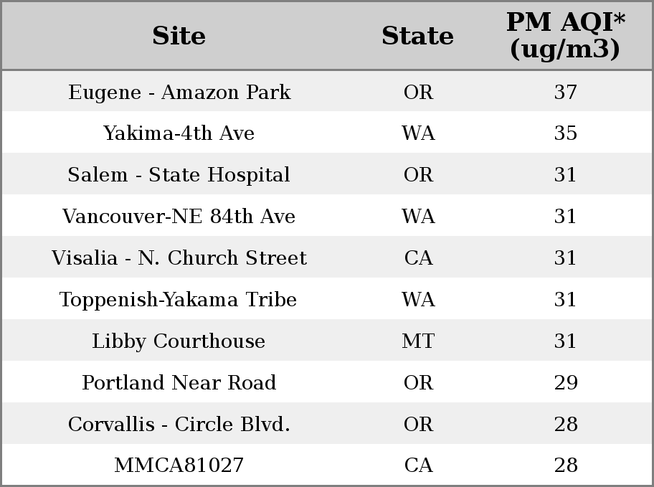Screen dimensions: 654x487
Task: Click Salem - State Hospital site name
Action: pos(179,174)
